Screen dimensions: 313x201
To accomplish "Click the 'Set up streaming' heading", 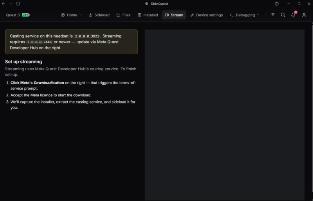I will pyautogui.click(x=23, y=62).
